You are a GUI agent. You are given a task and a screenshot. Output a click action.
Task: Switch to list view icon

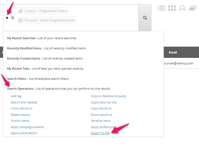162,8
